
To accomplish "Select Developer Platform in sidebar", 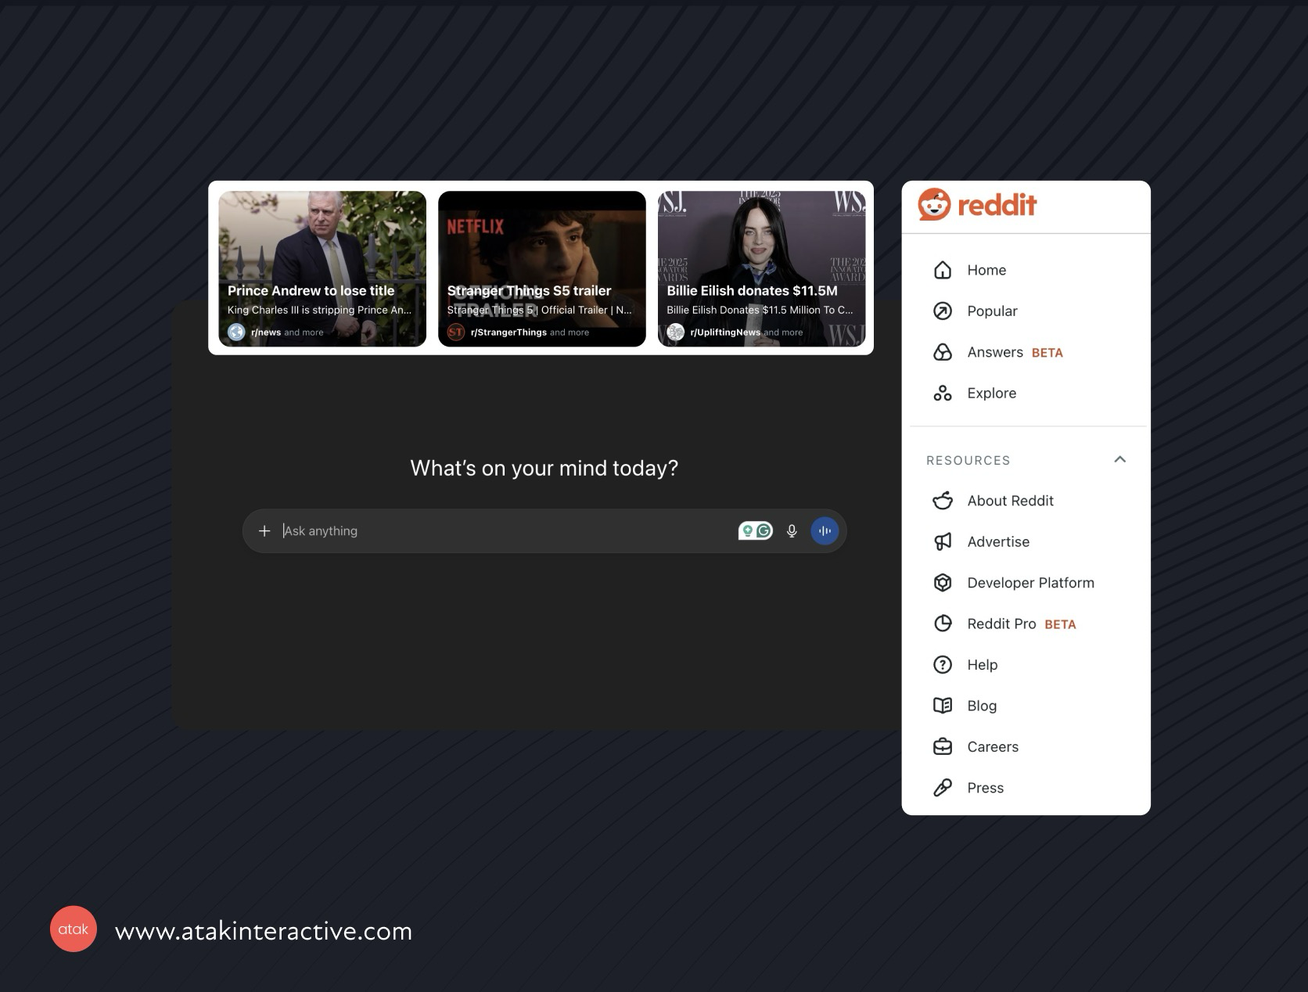I will click(x=1030, y=583).
